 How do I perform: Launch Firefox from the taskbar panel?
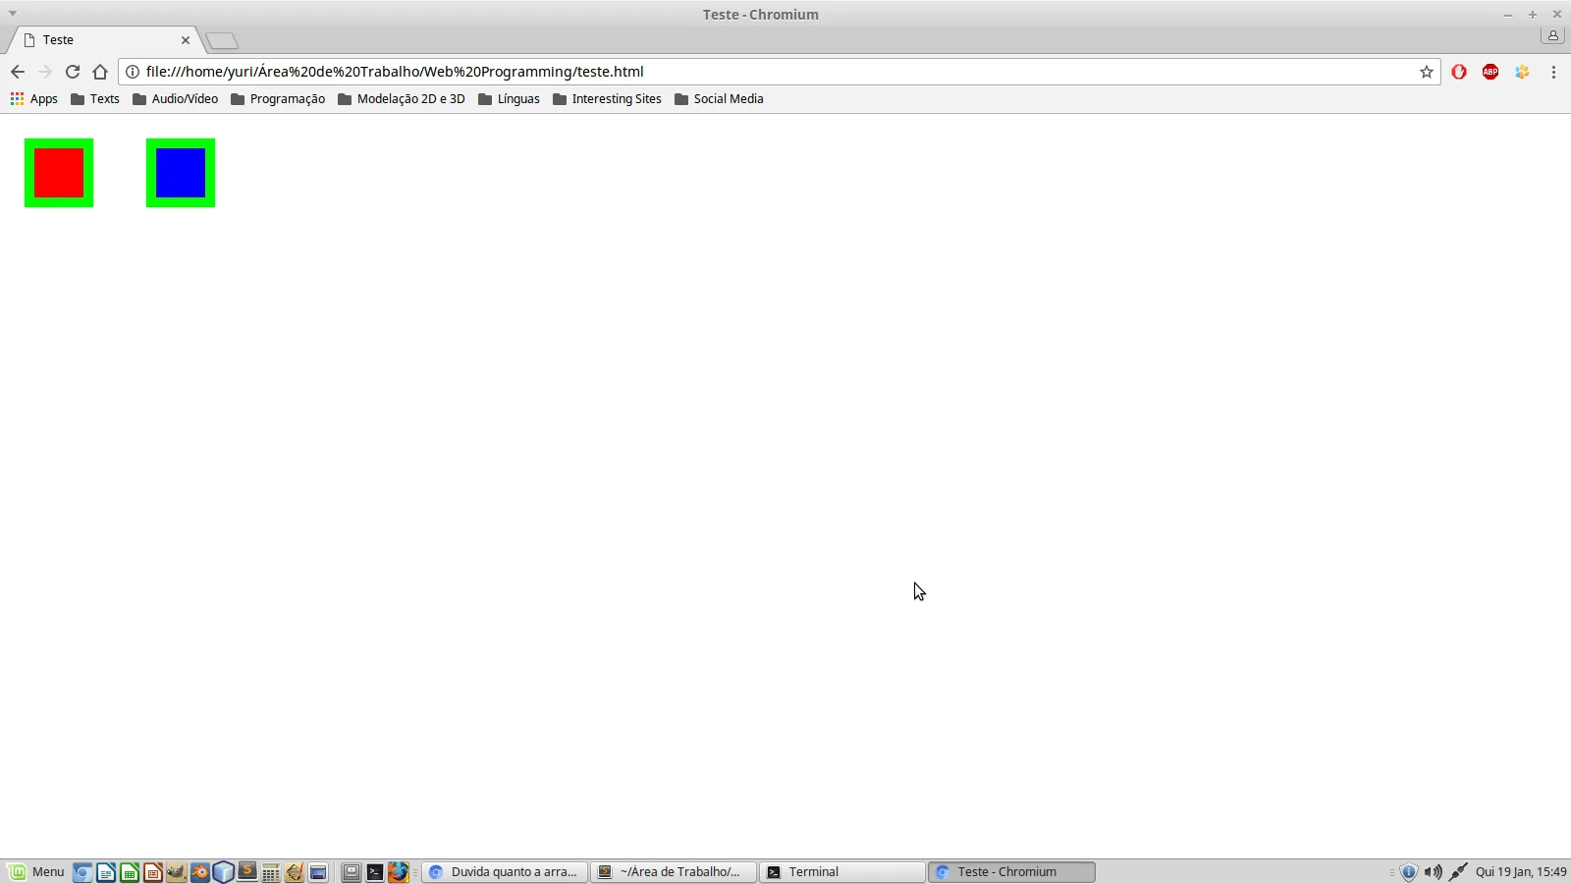[398, 872]
